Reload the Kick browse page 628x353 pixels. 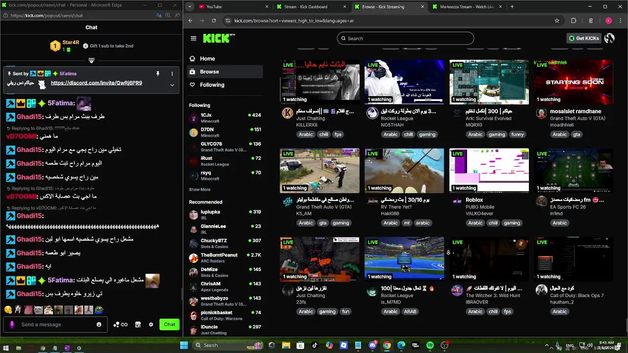[214, 21]
